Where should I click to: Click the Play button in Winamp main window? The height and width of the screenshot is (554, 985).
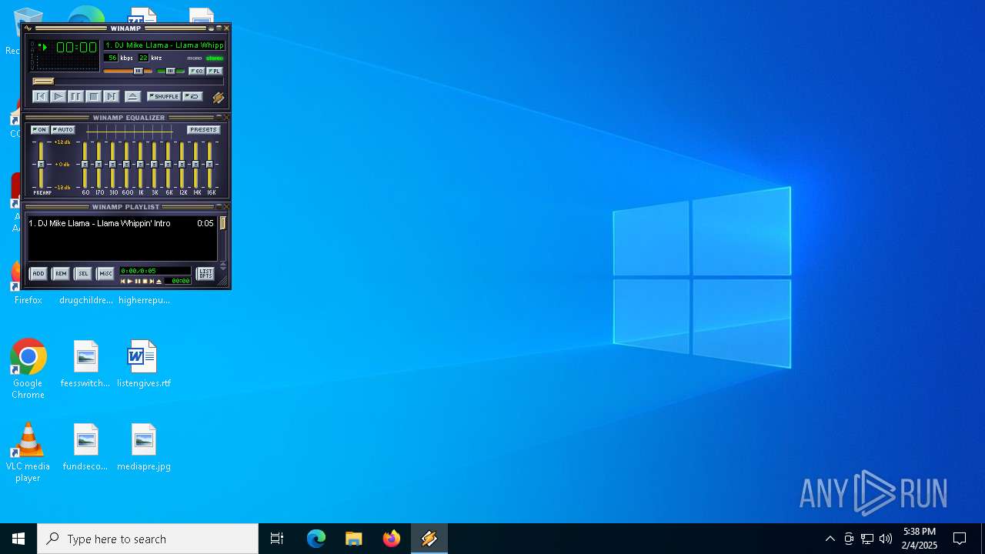pyautogui.click(x=58, y=96)
